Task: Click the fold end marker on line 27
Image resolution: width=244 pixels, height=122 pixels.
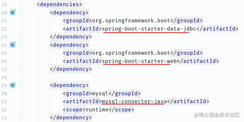Action: tap(21, 69)
